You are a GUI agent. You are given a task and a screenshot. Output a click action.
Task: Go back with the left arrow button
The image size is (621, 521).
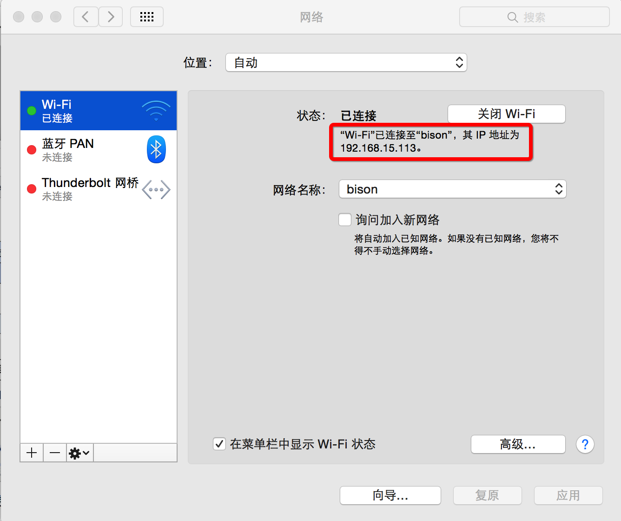(86, 17)
